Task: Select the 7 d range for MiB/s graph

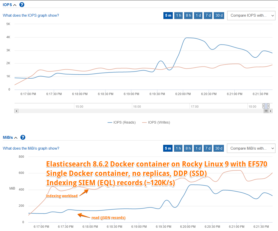Action: [x=208, y=148]
